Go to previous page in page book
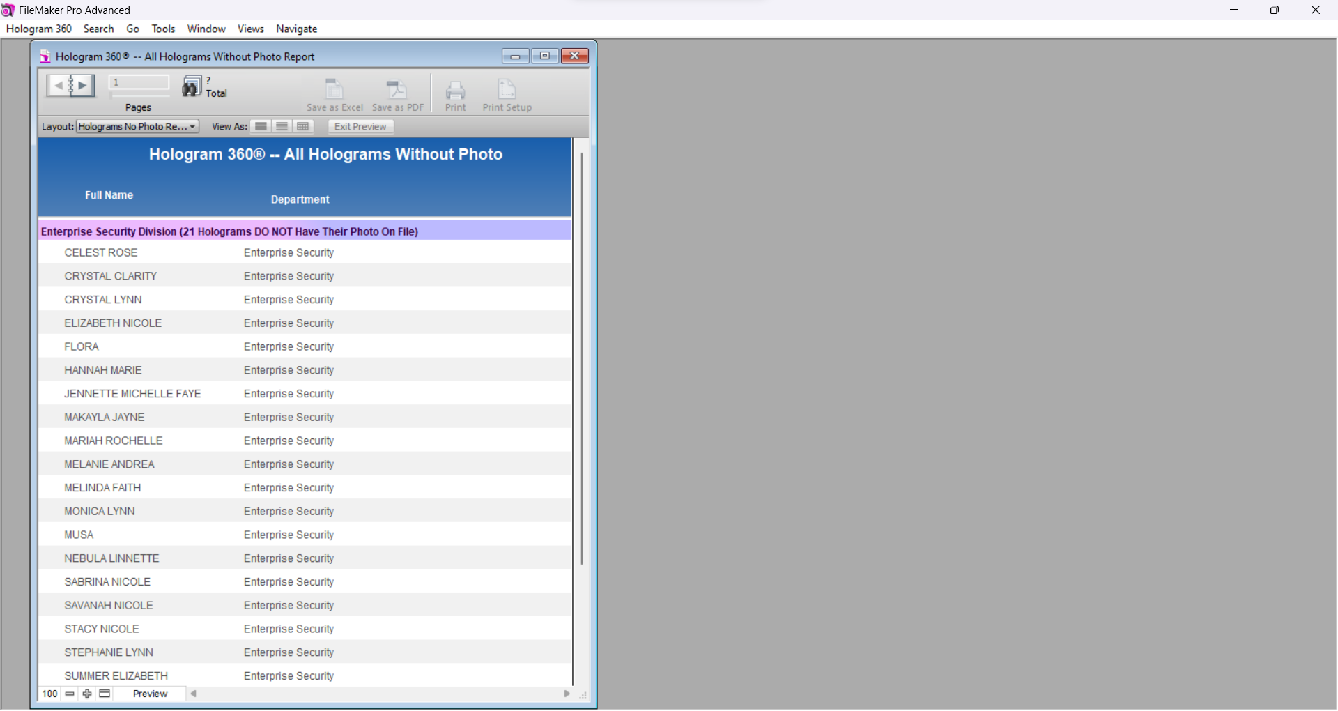 (x=58, y=85)
